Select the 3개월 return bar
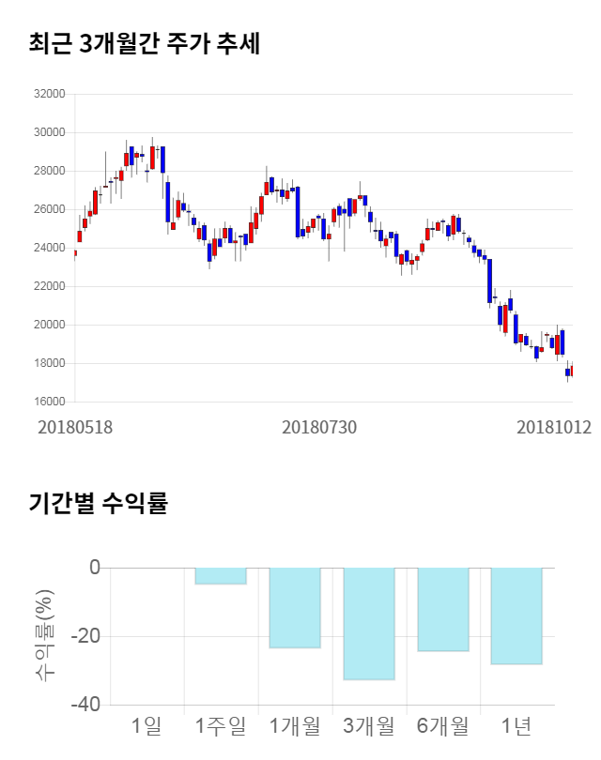The height and width of the screenshot is (760, 601). [369, 623]
